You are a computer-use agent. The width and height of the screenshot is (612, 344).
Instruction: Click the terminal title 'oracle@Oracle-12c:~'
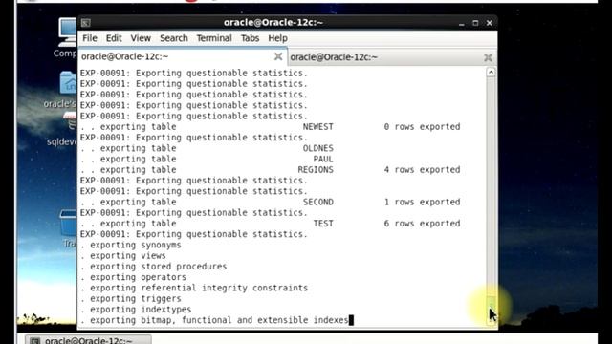click(273, 23)
